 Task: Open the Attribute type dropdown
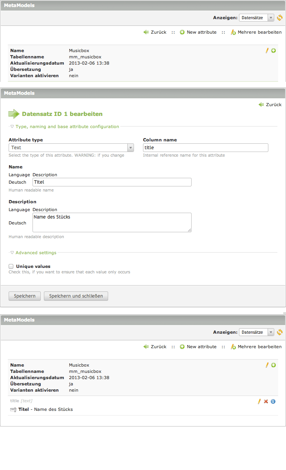[71, 148]
